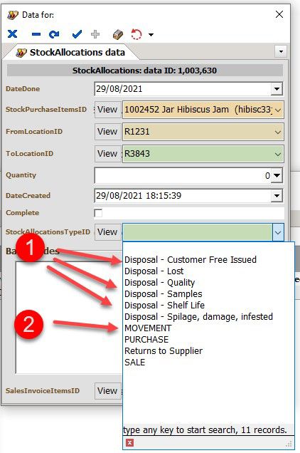This screenshot has height=453, width=300.
Task: Open dropdown arrow next to undo icon
Action: click(151, 35)
